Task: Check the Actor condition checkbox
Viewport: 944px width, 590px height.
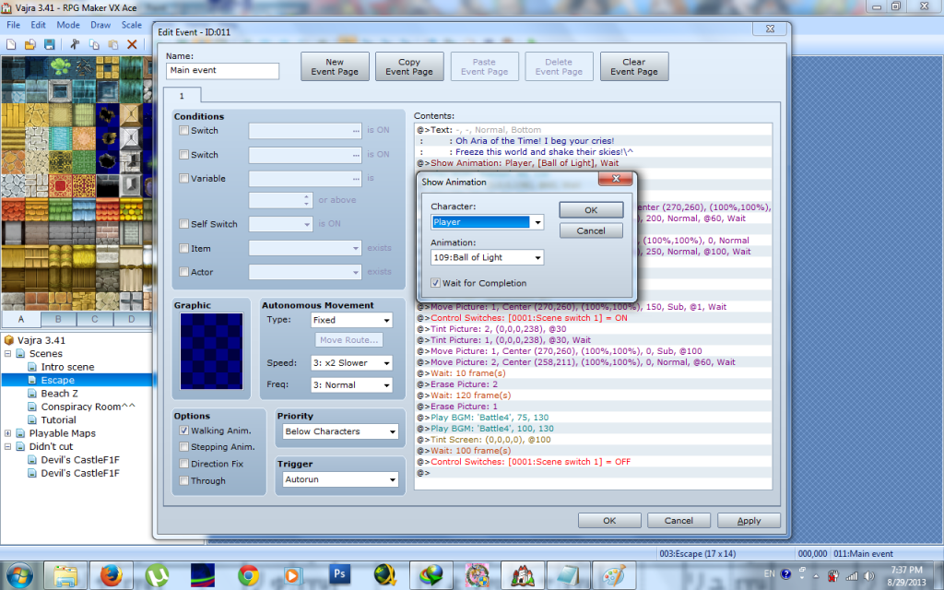Action: [x=184, y=272]
